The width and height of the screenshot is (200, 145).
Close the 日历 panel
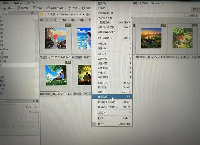click(x=36, y=13)
